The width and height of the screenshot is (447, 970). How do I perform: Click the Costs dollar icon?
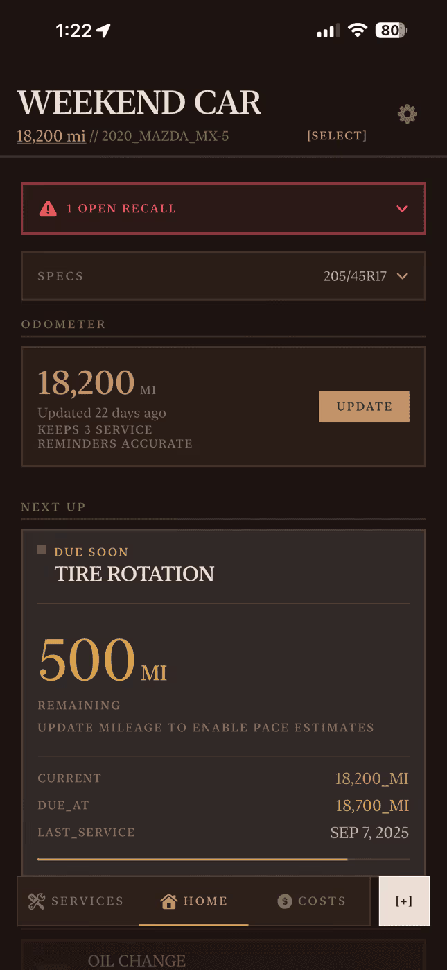(283, 901)
